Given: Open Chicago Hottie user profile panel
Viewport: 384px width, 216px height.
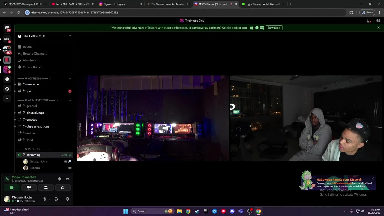Looking at the screenshot, I should pos(22,199).
